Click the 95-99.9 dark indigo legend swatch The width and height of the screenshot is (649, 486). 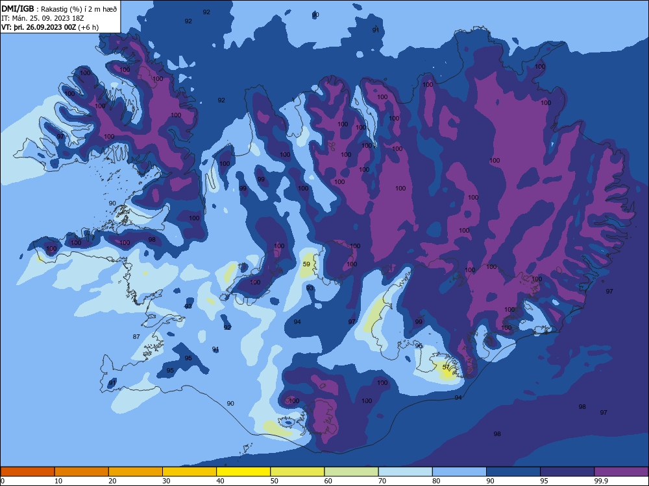[567, 472]
